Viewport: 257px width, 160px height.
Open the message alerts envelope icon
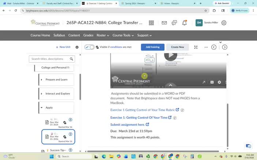coord(164,23)
